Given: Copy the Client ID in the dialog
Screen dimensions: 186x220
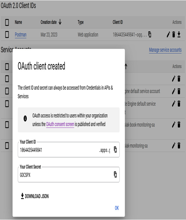Looking at the screenshot, I should point(115,150).
